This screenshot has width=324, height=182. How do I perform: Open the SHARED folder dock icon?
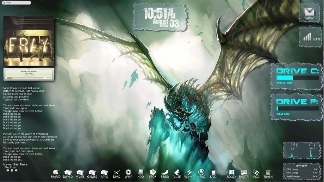point(56,174)
